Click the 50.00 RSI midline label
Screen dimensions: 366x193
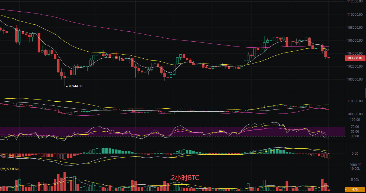pyautogui.click(x=355, y=132)
